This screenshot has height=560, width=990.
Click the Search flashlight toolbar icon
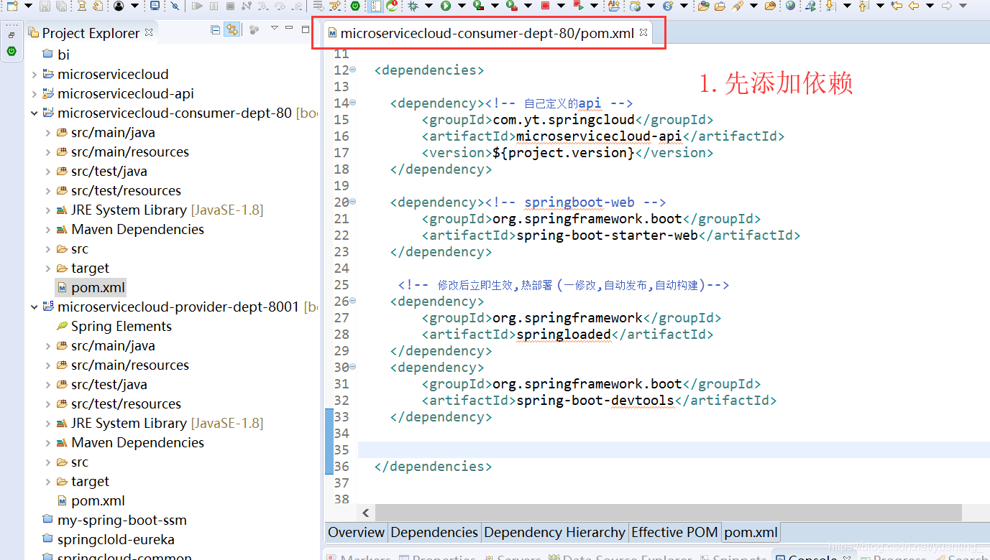click(738, 6)
